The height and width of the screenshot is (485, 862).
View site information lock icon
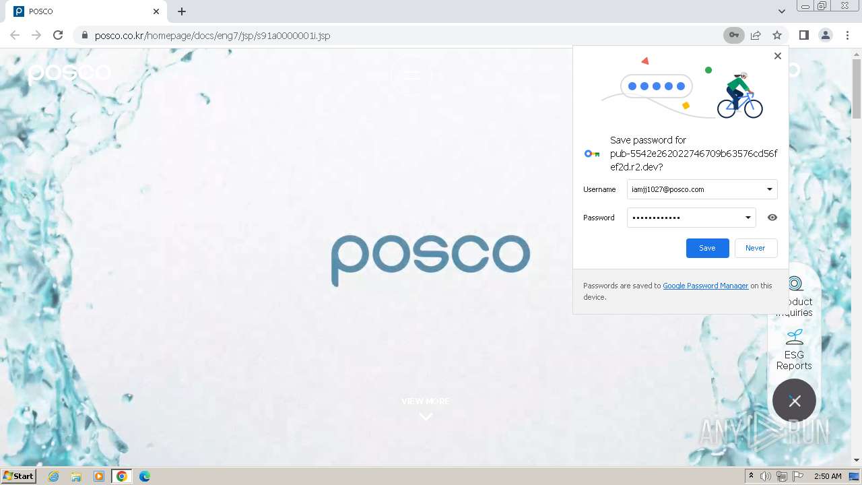(x=84, y=35)
